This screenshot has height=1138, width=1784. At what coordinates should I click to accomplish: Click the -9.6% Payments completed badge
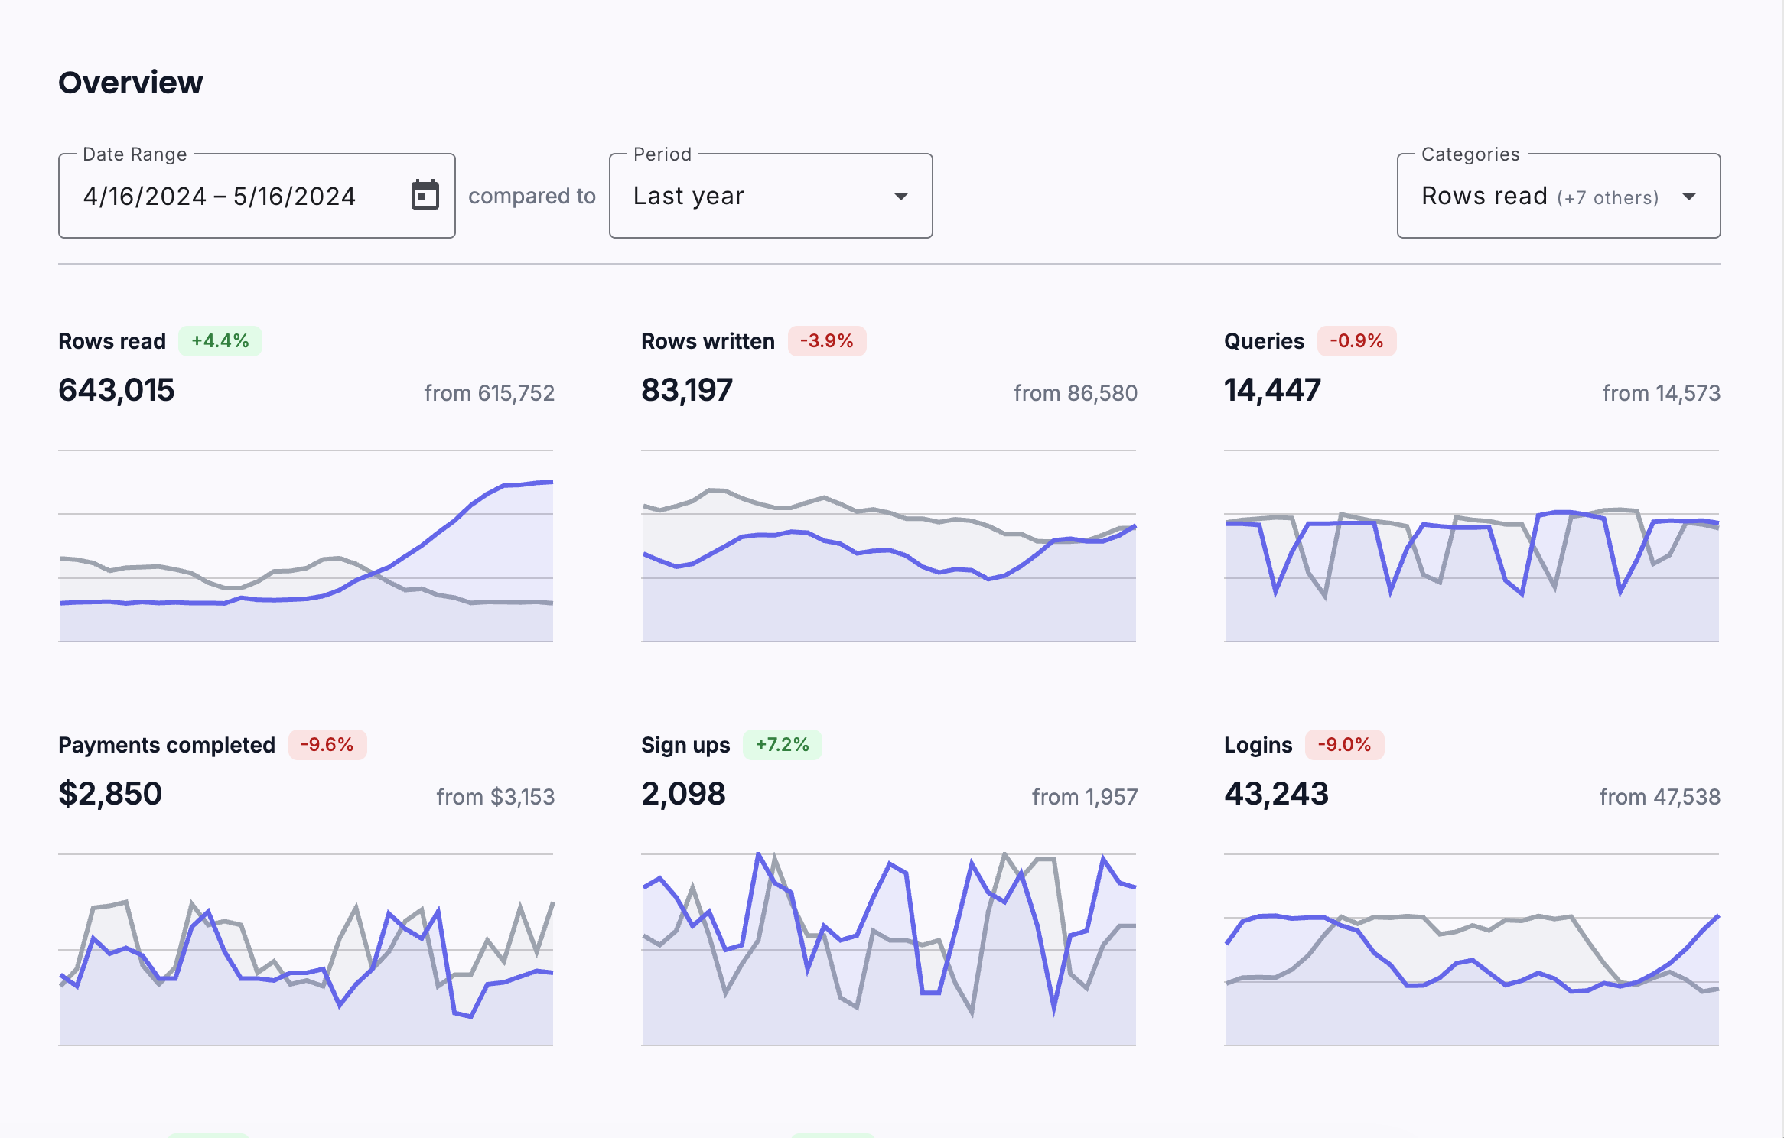(x=327, y=745)
